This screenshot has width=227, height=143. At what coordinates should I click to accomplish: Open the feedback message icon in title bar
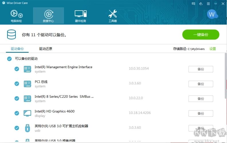pyautogui.click(x=193, y=4)
